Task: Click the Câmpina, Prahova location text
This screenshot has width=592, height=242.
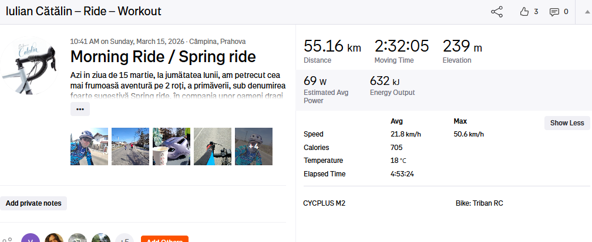Action: pyautogui.click(x=217, y=42)
